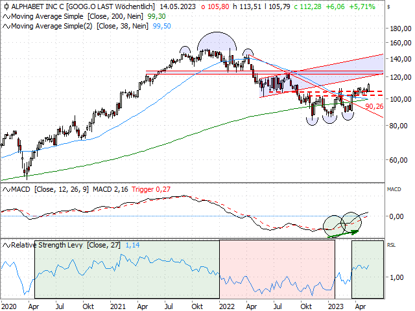
Task: Click the 80,00 price axis label
Action: 398,126
